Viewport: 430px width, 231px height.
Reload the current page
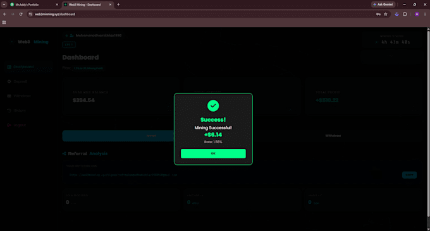point(21,15)
